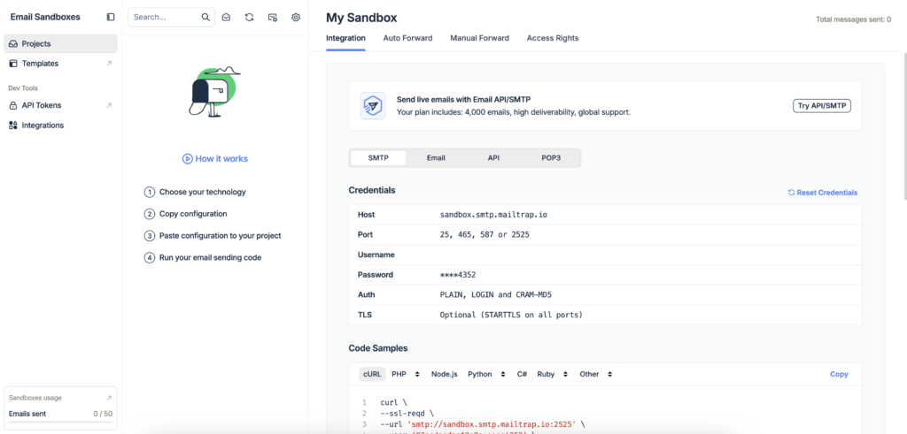This screenshot has height=434, width=907.
Task: Select the API segment option
Action: coord(493,158)
